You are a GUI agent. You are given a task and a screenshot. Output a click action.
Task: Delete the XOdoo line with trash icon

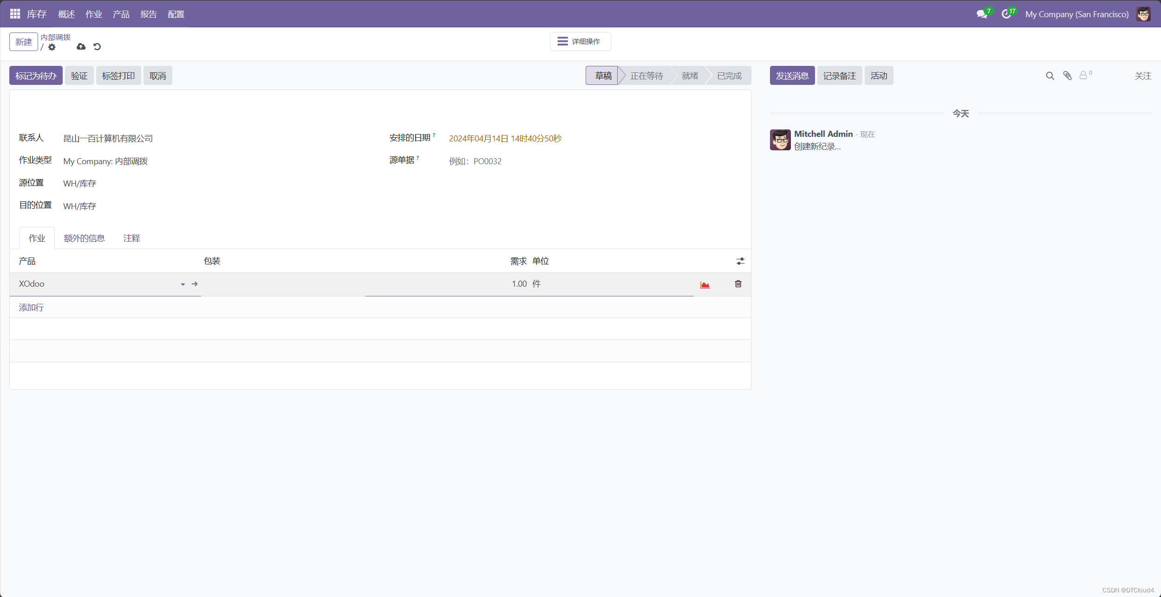pos(738,284)
